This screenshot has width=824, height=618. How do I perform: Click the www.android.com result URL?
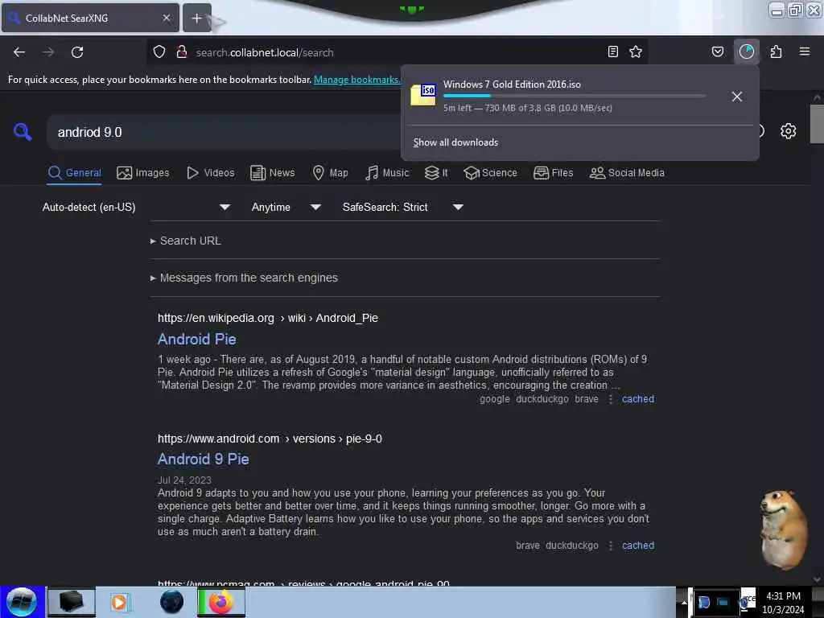(x=270, y=439)
